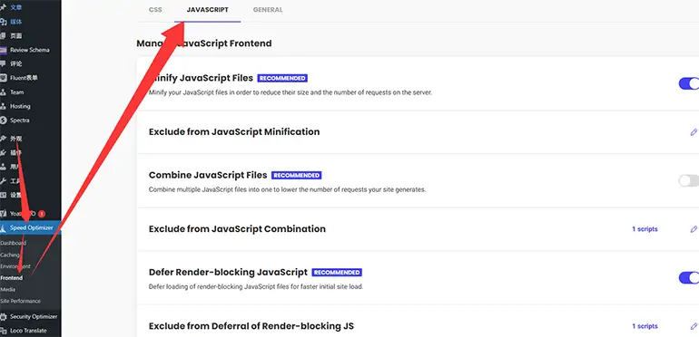Click RECOMMENDED badge beside Minify JavaScript Files
699x337 pixels.
click(282, 78)
